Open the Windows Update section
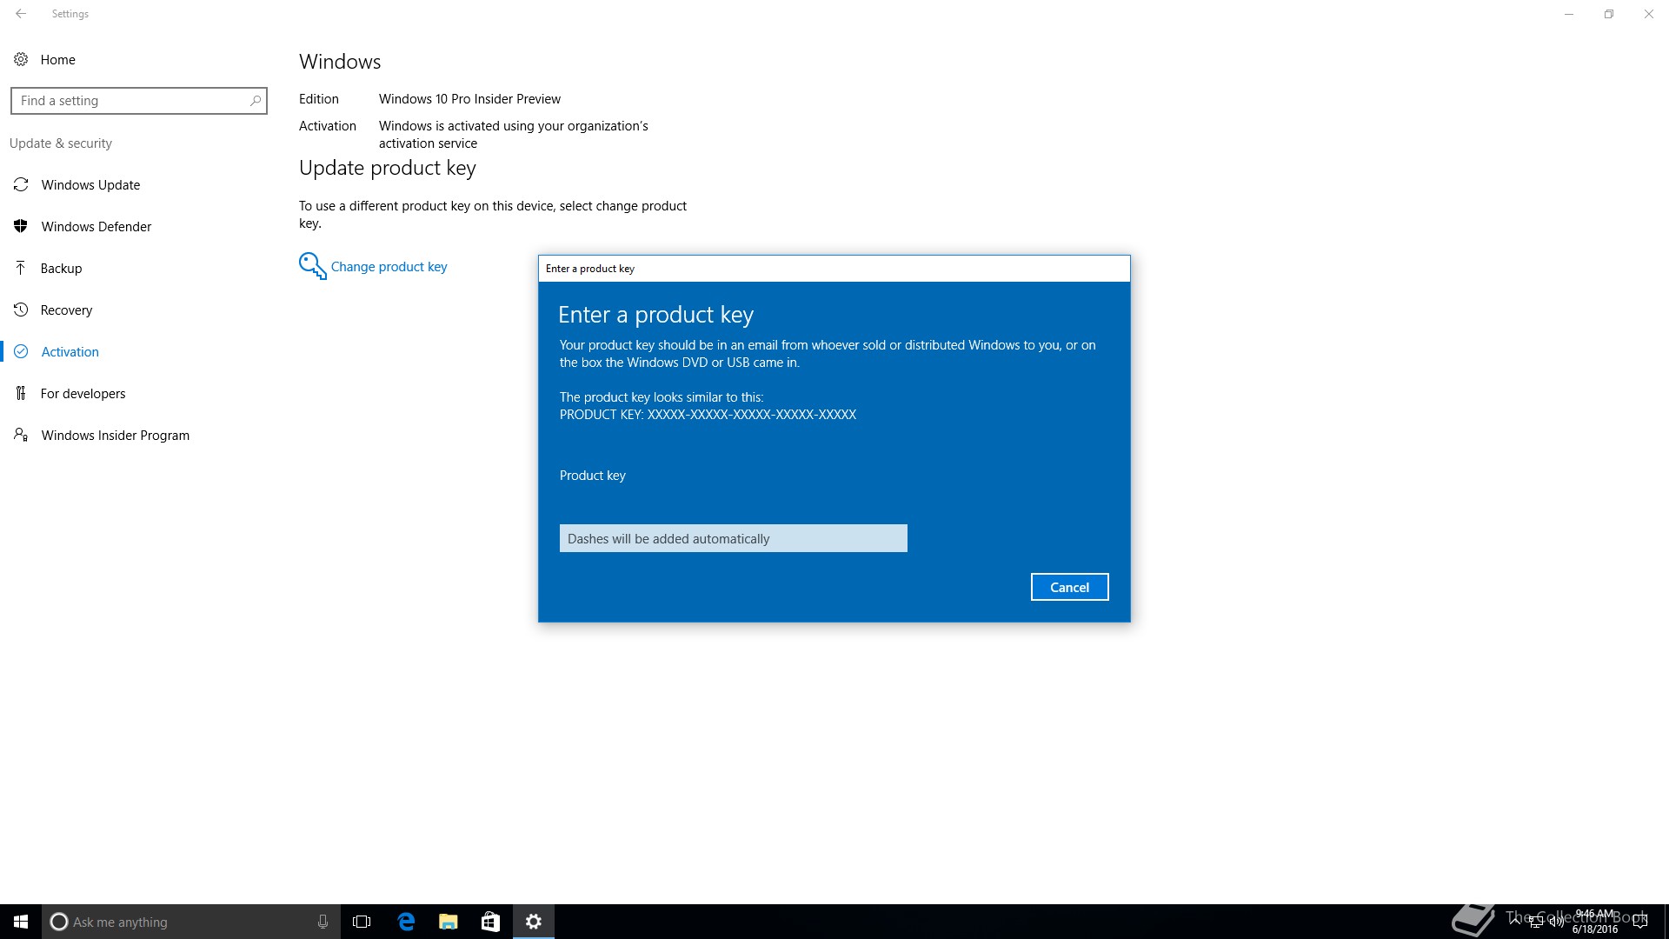This screenshot has width=1669, height=939. pyautogui.click(x=90, y=184)
